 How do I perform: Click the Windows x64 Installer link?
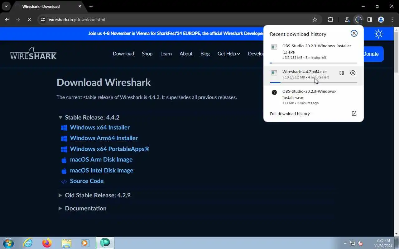point(100,127)
